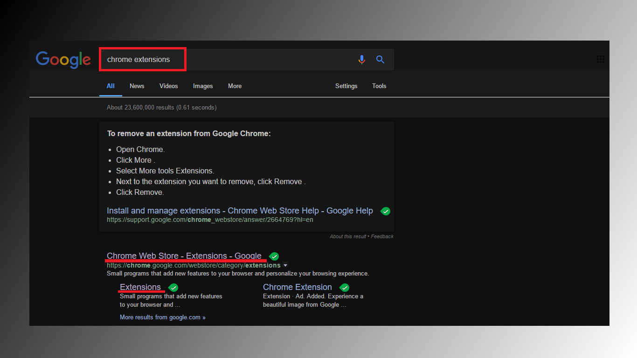
Task: Click the Feedback link
Action: tap(382, 236)
